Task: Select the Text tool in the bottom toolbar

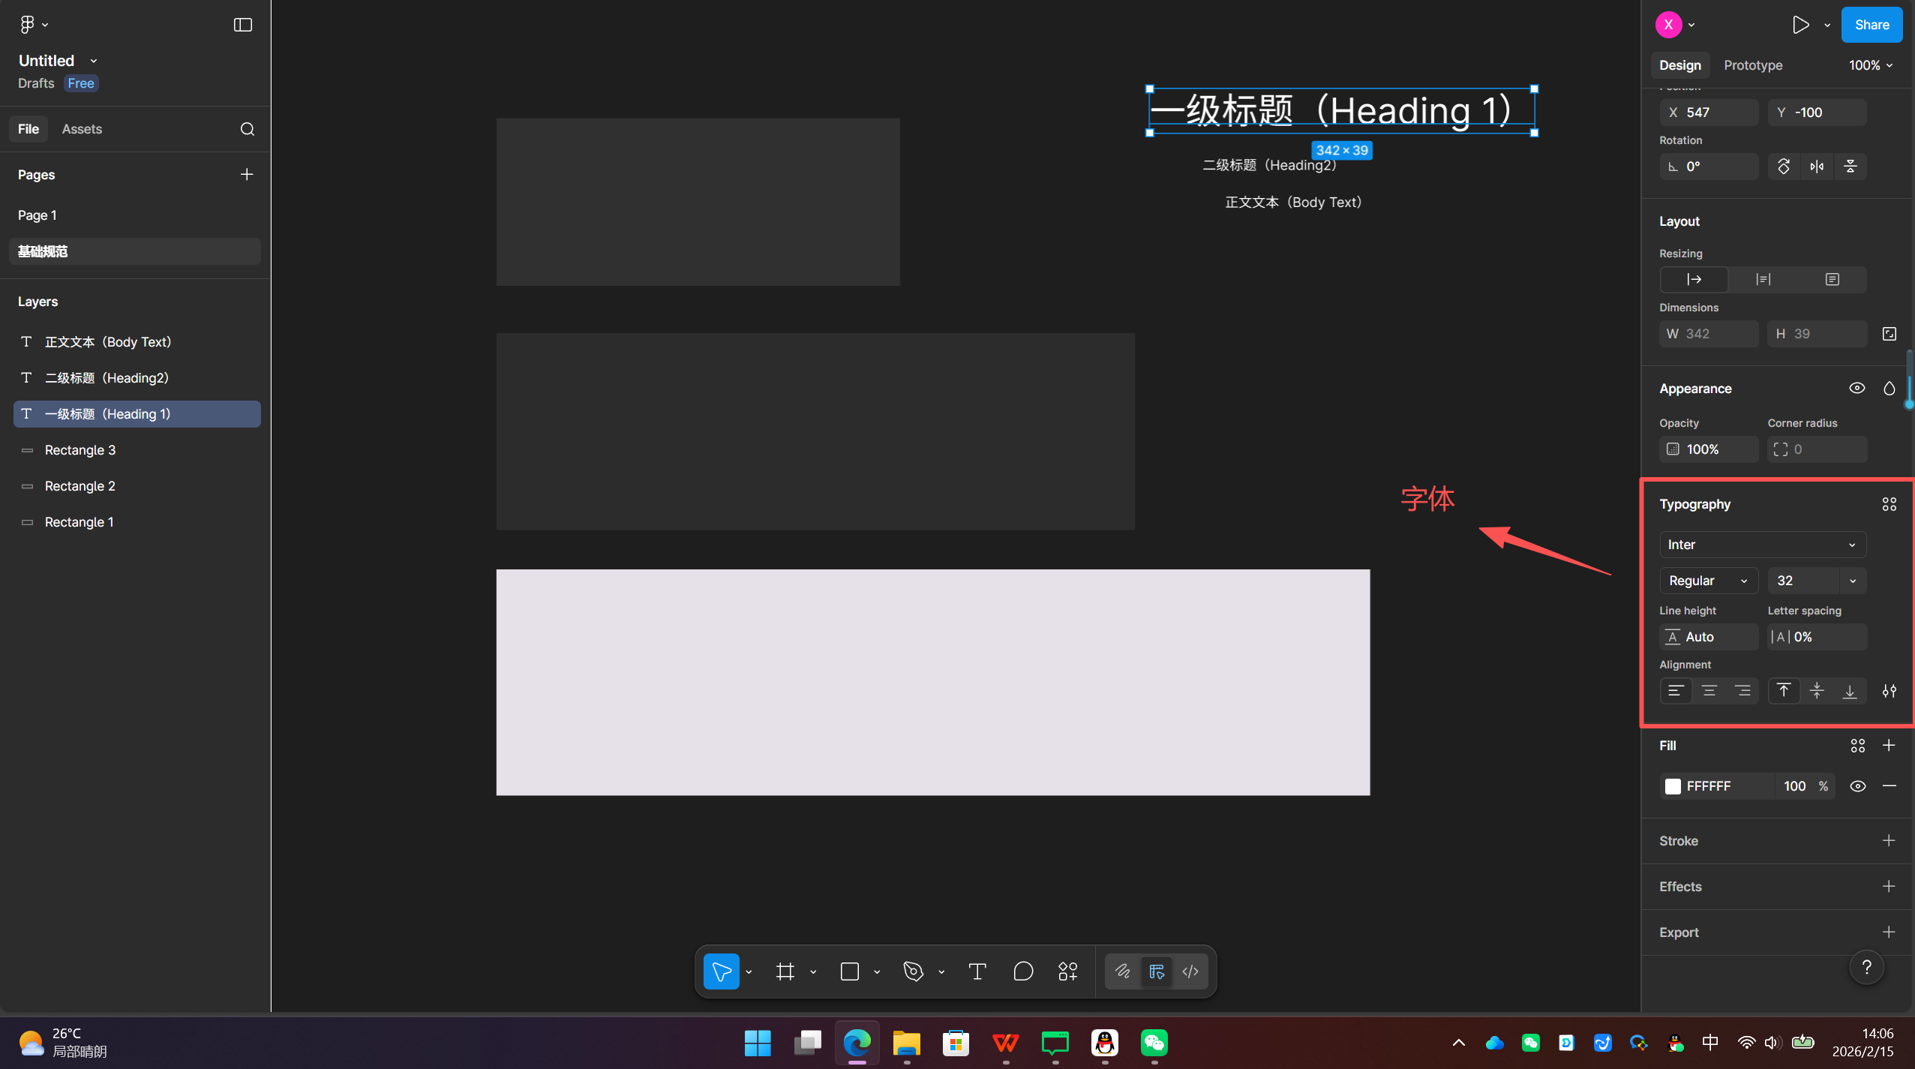Action: pos(976,971)
